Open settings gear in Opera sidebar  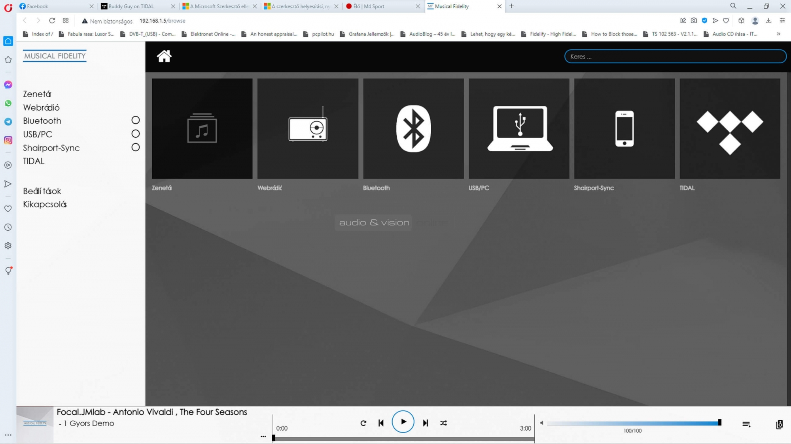pyautogui.click(x=8, y=246)
